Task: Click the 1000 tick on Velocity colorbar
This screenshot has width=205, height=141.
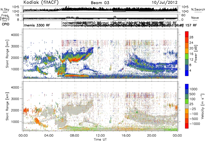Action: (193, 89)
